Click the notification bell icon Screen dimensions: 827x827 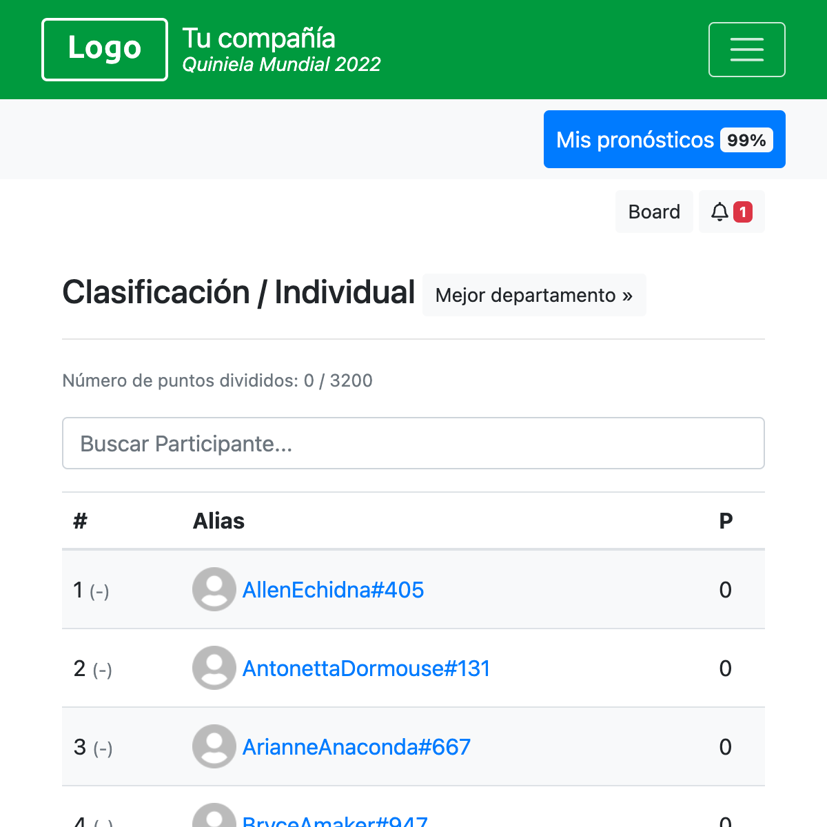(720, 212)
